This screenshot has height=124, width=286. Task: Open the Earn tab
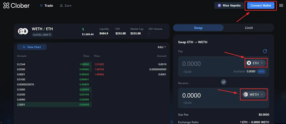tap(66, 6)
